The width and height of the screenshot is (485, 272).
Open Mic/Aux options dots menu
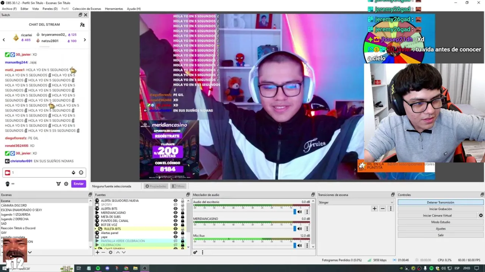pos(307,246)
